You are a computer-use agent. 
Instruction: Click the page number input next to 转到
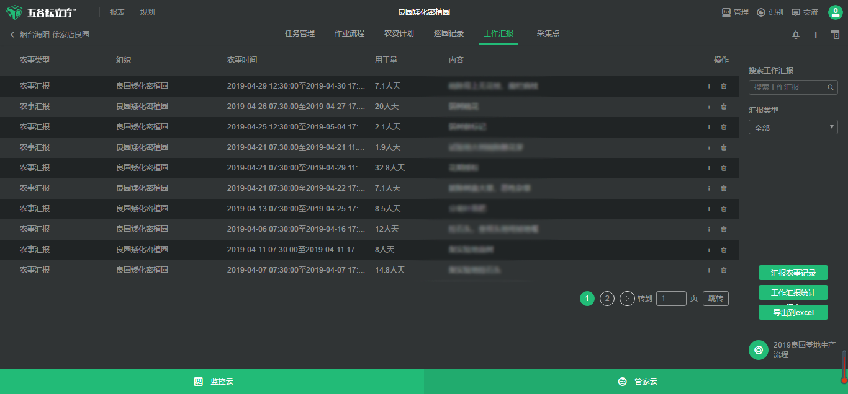[671, 298]
